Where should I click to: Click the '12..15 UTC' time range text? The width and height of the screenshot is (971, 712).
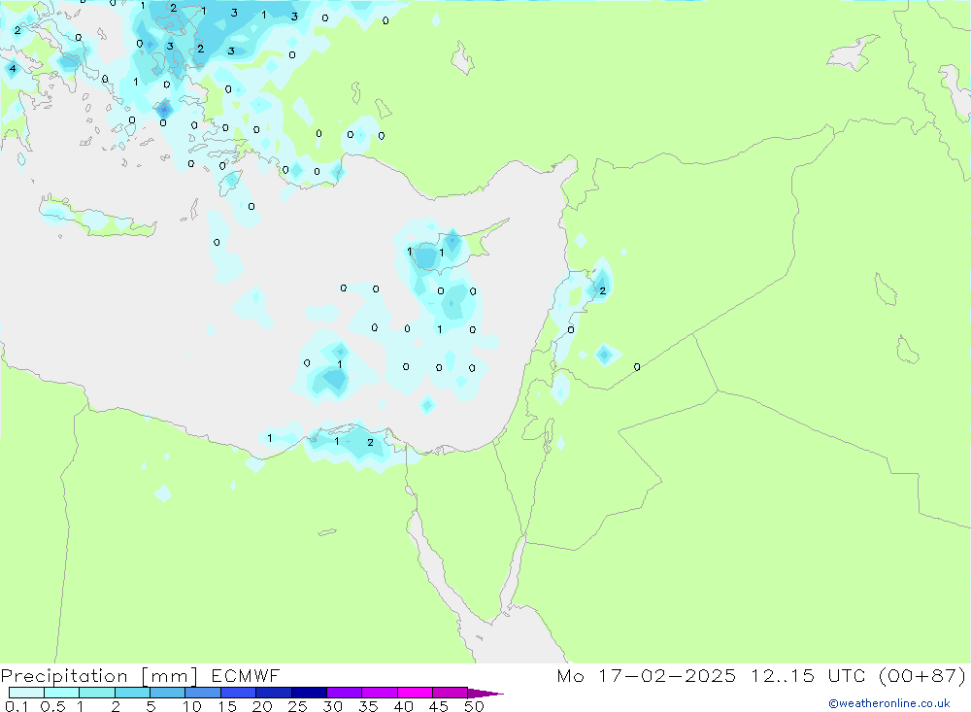pos(809,675)
